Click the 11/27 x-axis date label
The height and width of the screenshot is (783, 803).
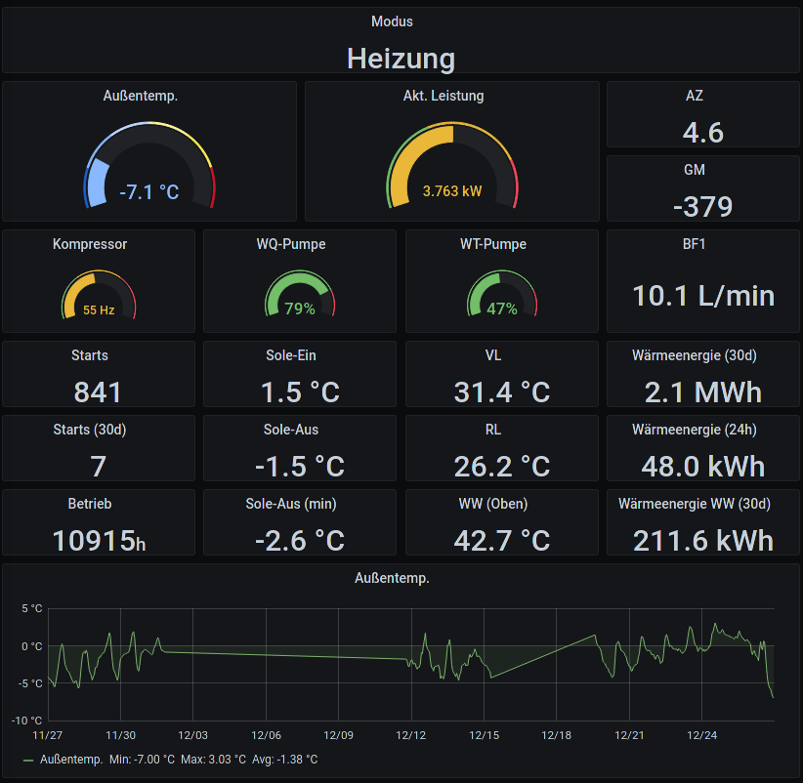pos(47,735)
